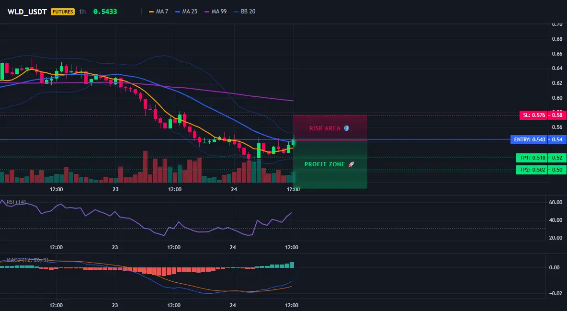Click the FUTURES badge
567x311 pixels.
point(63,12)
